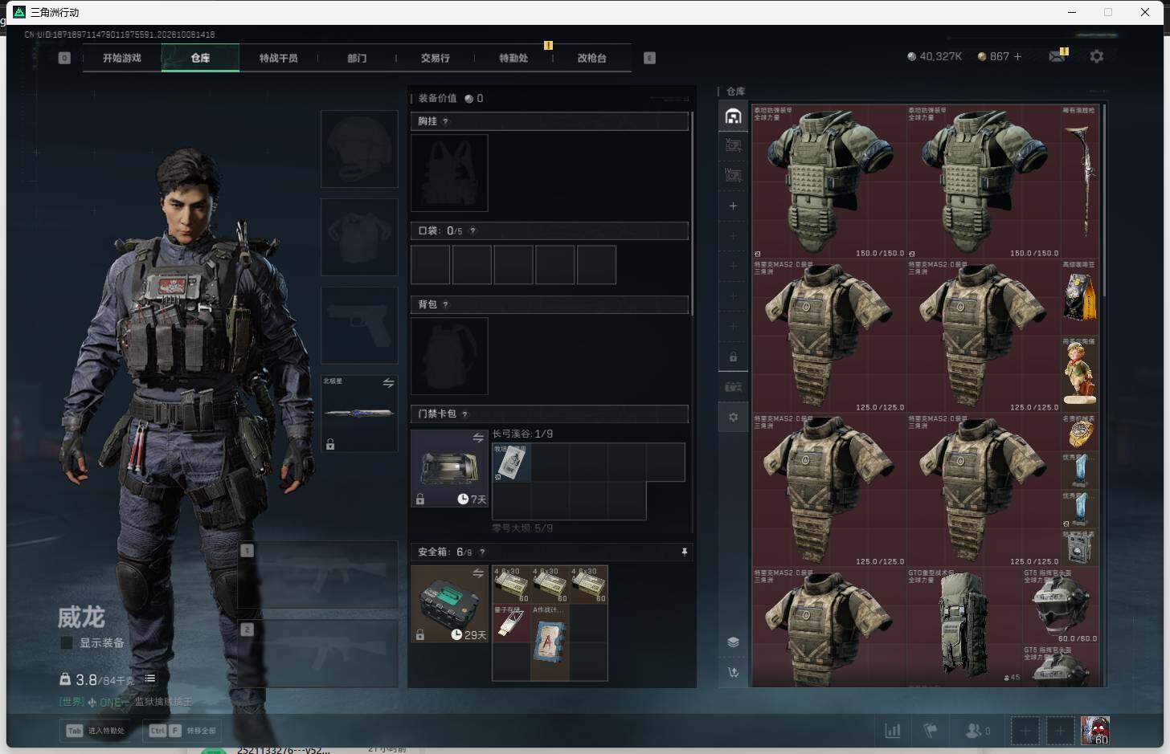Click the locked warehouse slot padlock icon
This screenshot has height=754, width=1170.
pos(733,357)
